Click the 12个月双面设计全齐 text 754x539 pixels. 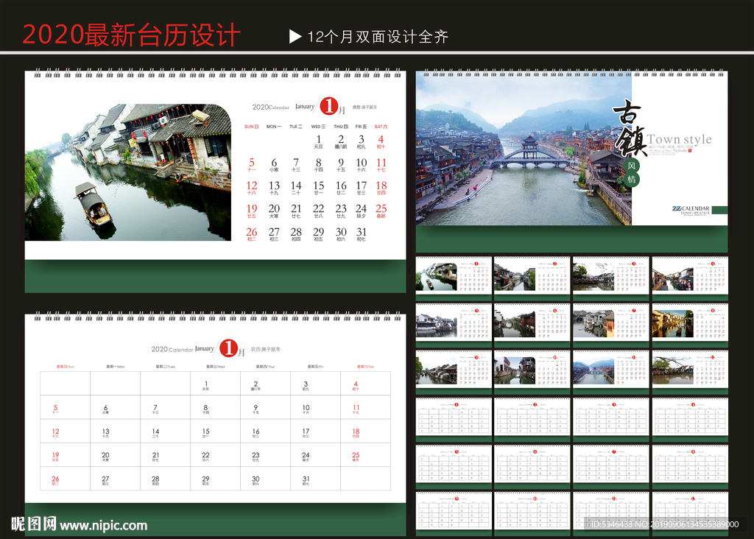378,37
